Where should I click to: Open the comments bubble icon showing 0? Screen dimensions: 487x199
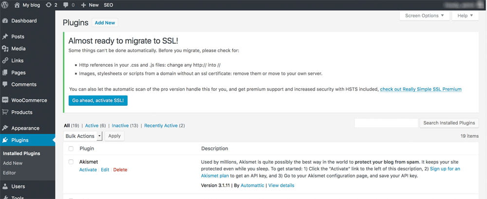66,5
